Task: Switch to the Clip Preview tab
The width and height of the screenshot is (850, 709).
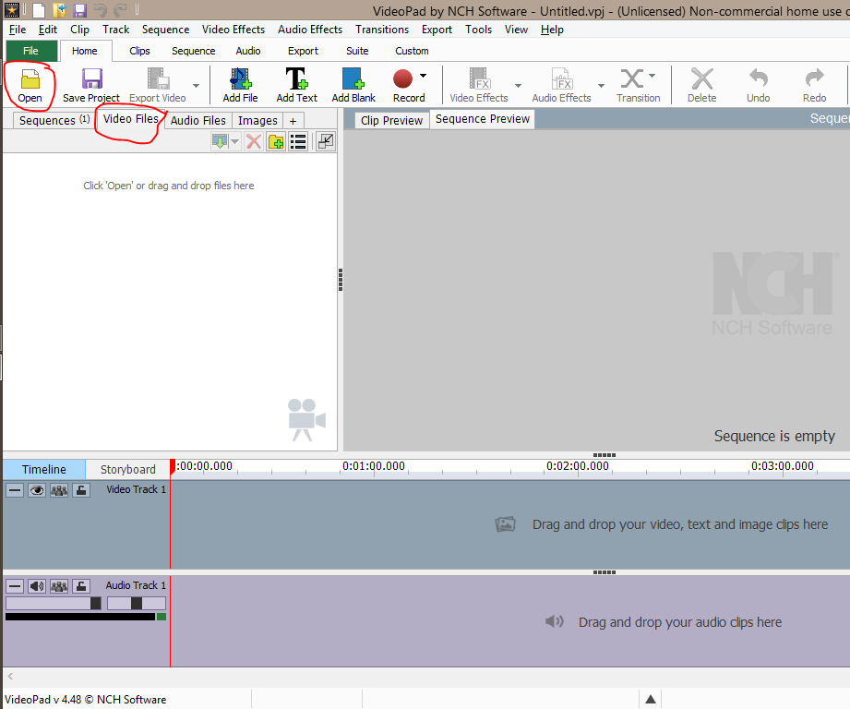Action: 391,120
